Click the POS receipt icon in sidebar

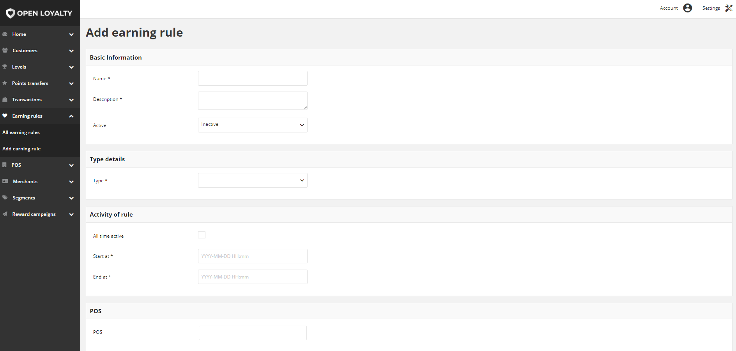[4, 165]
